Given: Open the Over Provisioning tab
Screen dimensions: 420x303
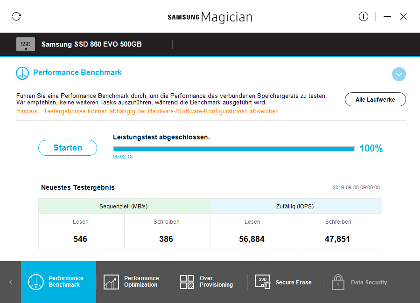Looking at the screenshot, I should click(216, 282).
